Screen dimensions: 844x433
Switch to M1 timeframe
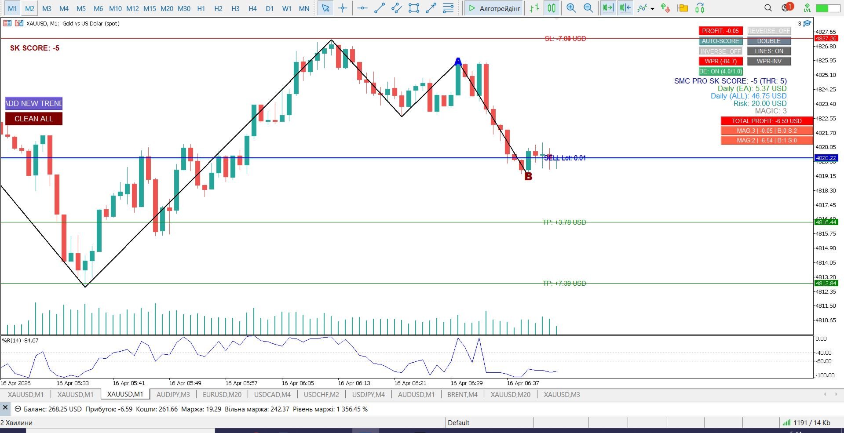pyautogui.click(x=12, y=8)
